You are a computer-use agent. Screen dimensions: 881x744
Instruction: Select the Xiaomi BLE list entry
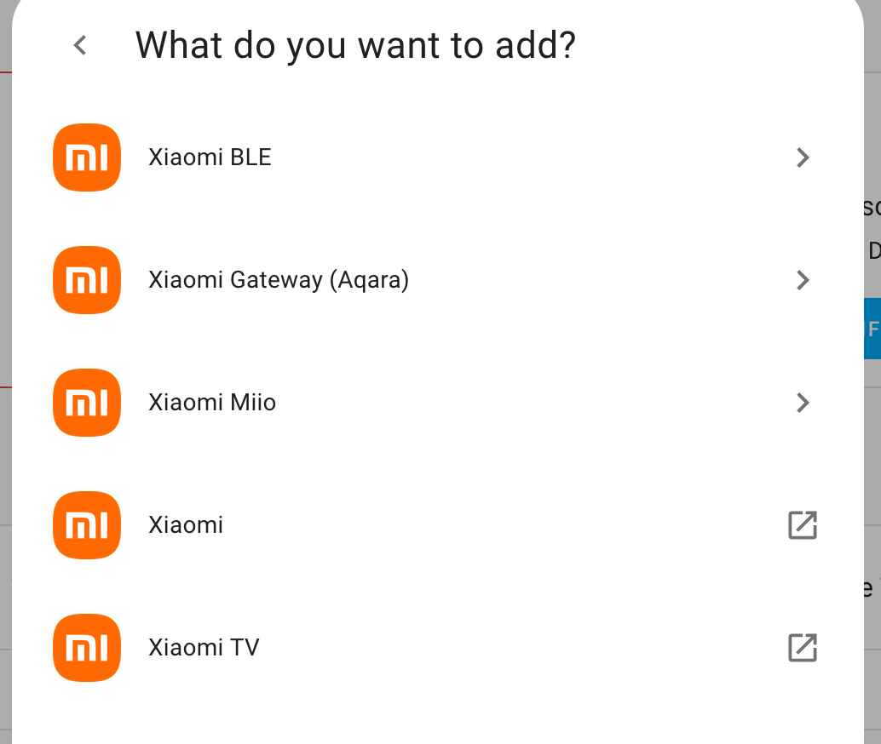[x=210, y=157]
